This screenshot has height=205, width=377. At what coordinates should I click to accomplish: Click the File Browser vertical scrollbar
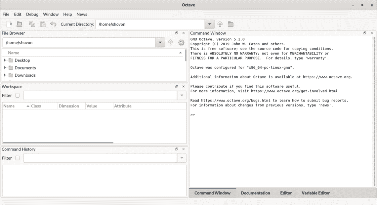(x=186, y=55)
